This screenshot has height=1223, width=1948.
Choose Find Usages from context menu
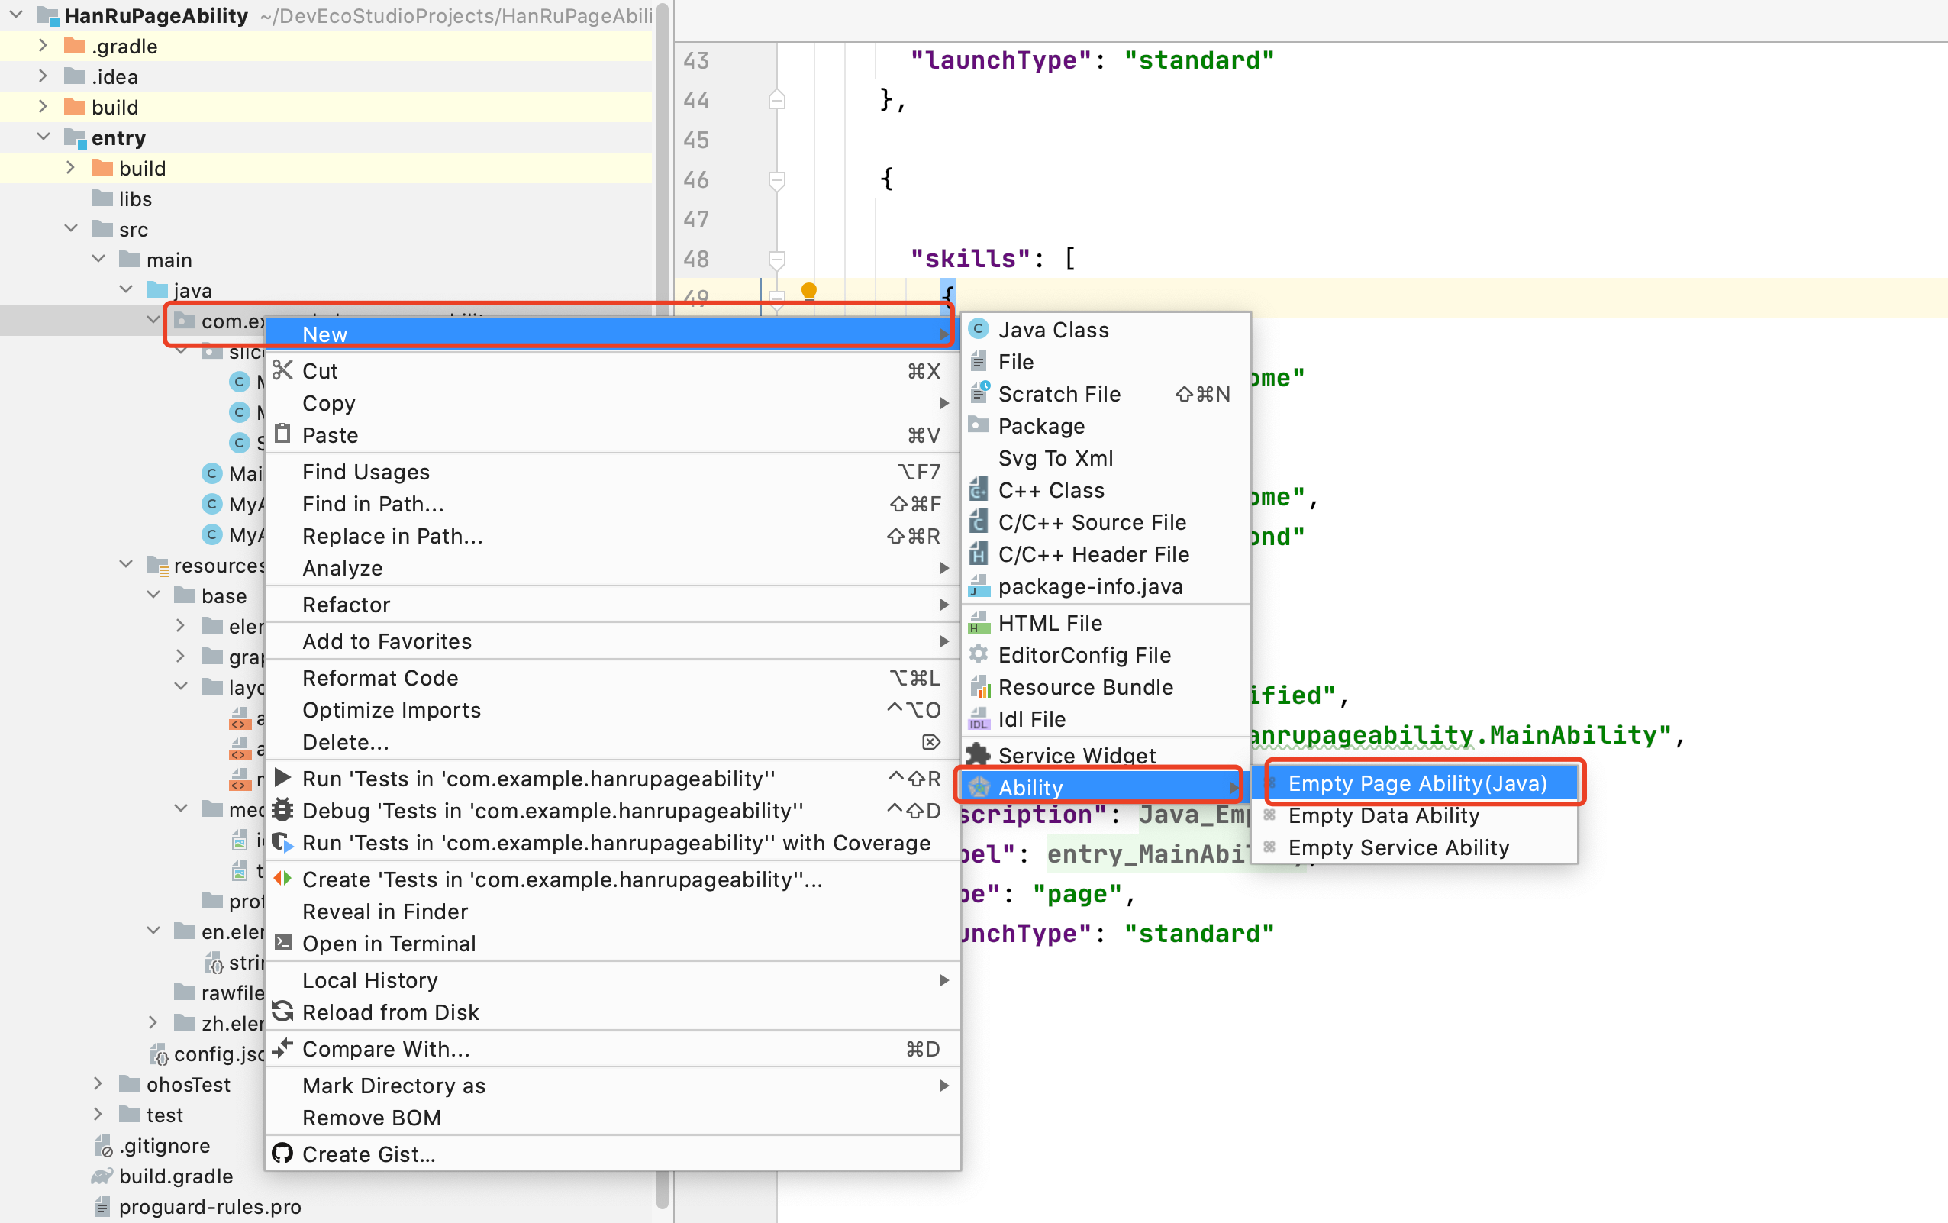point(613,472)
